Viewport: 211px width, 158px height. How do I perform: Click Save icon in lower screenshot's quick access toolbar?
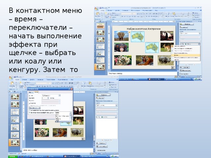(x=15, y=77)
